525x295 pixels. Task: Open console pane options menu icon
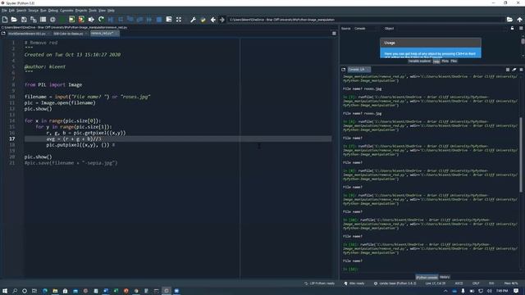click(521, 70)
